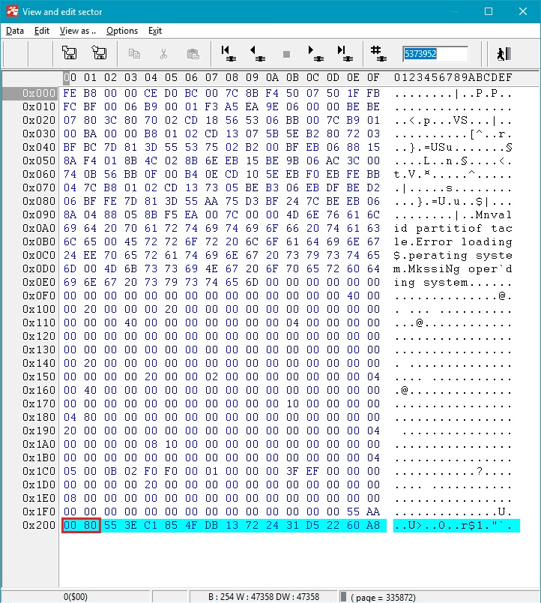This screenshot has height=603, width=541.
Task: Go to next sector arrow
Action: point(316,53)
